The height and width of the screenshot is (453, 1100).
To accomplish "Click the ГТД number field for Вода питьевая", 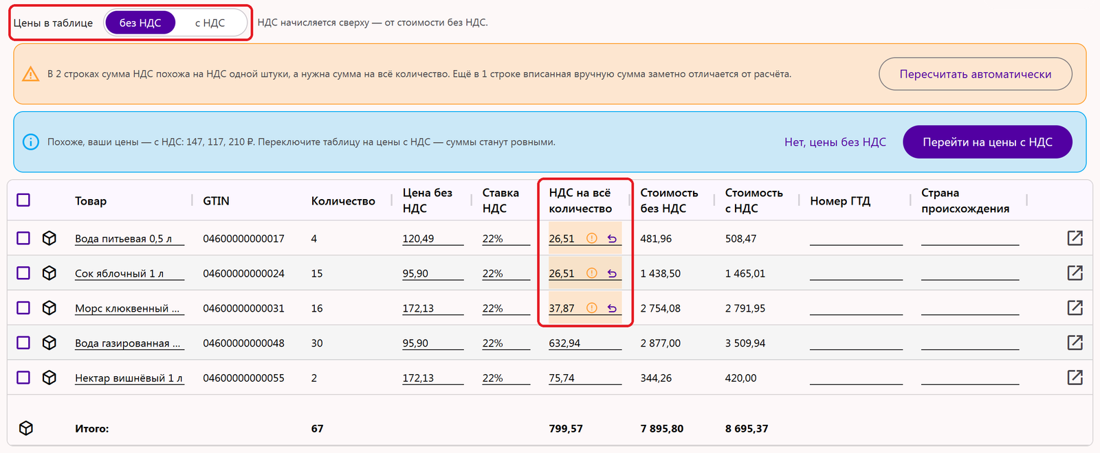I will point(856,239).
